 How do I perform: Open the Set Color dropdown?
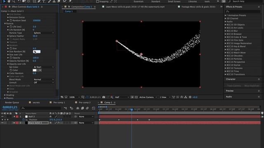(44, 67)
